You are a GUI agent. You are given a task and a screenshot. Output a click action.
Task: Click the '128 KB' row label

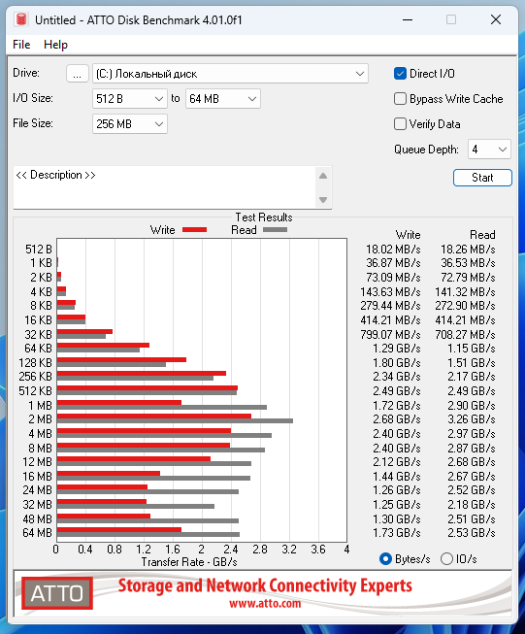point(35,363)
